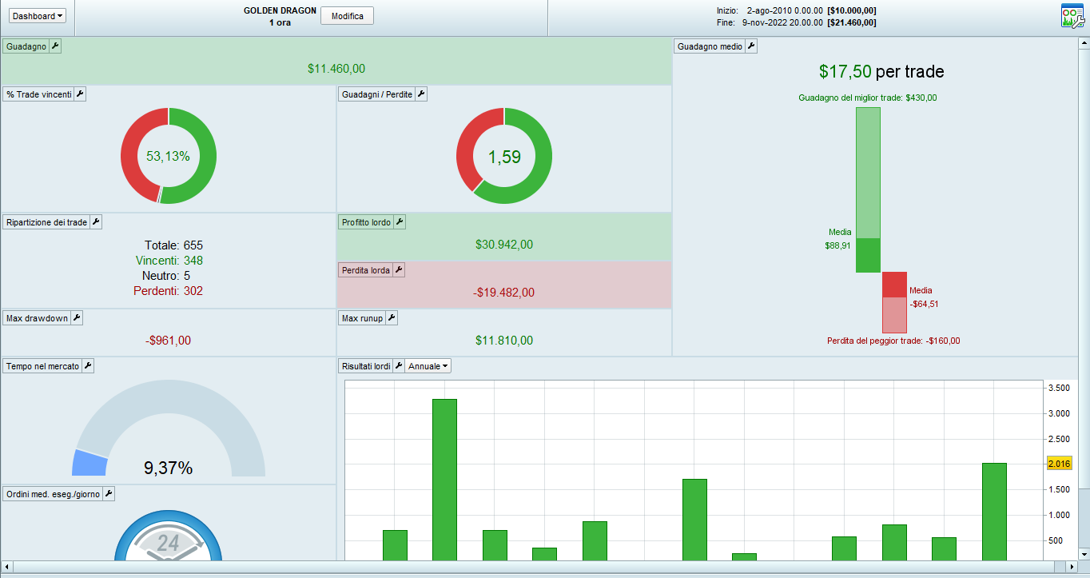1090x578 pixels.
Task: Open wrench settings for Tempo nel mercato
Action: click(x=88, y=366)
